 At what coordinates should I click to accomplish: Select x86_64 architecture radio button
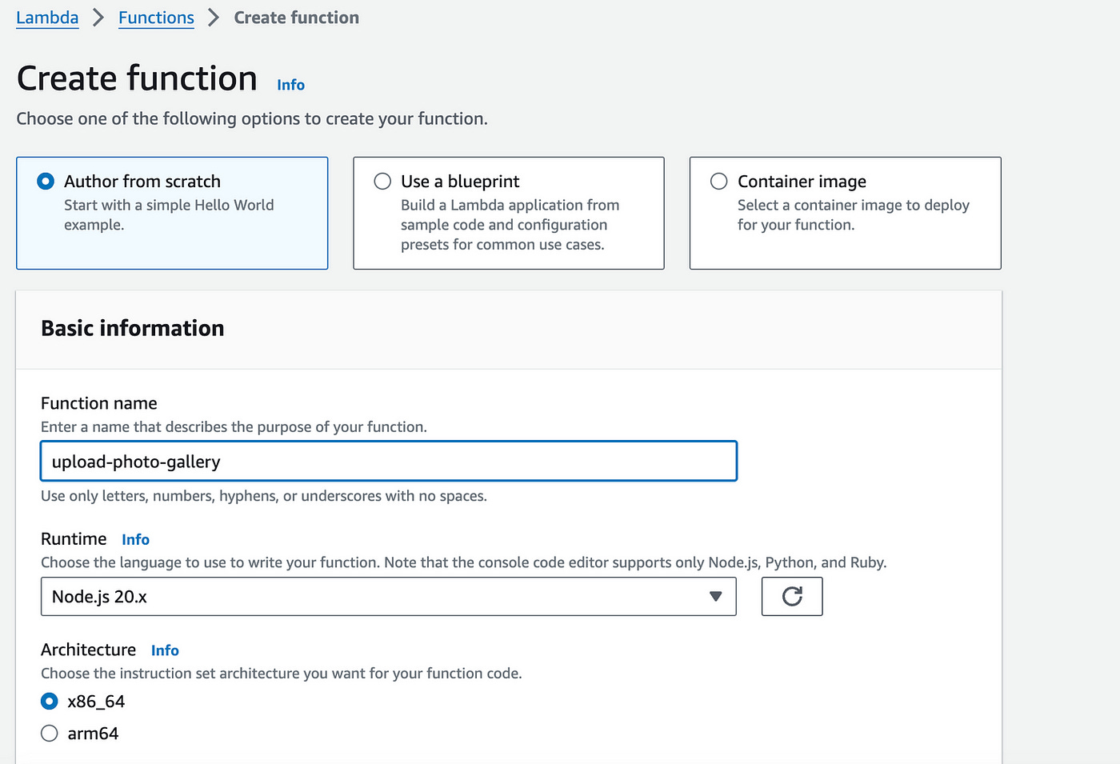click(x=50, y=702)
